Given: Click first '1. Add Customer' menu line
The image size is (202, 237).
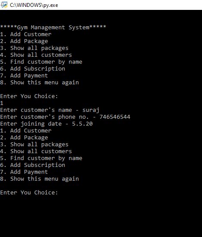Looking at the screenshot, I should coord(26,34).
